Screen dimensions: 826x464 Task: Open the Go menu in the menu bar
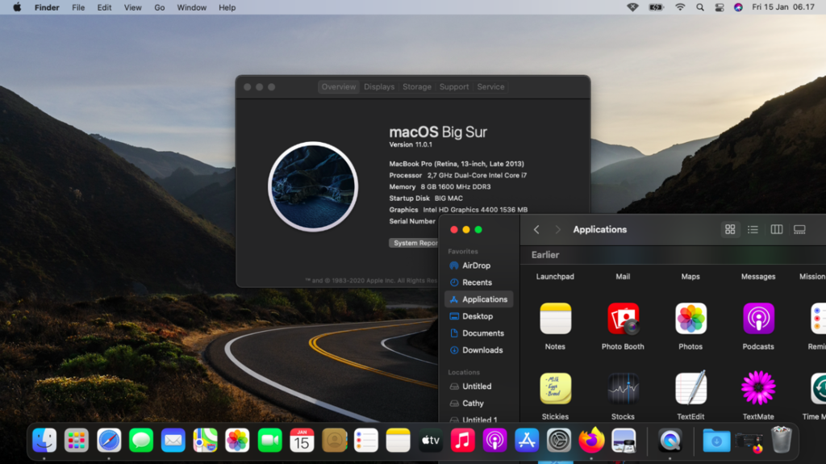click(x=159, y=7)
